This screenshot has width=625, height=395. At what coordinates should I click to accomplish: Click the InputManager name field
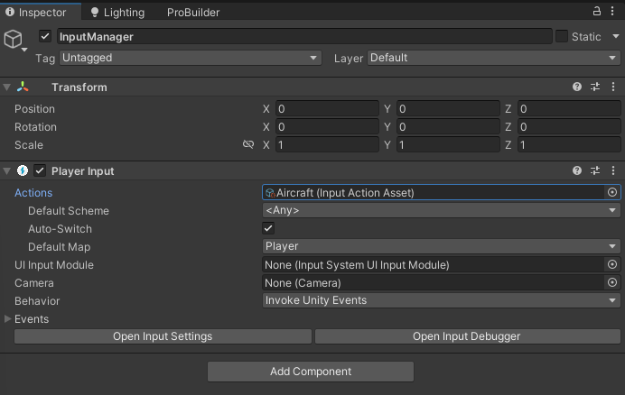[x=304, y=36]
